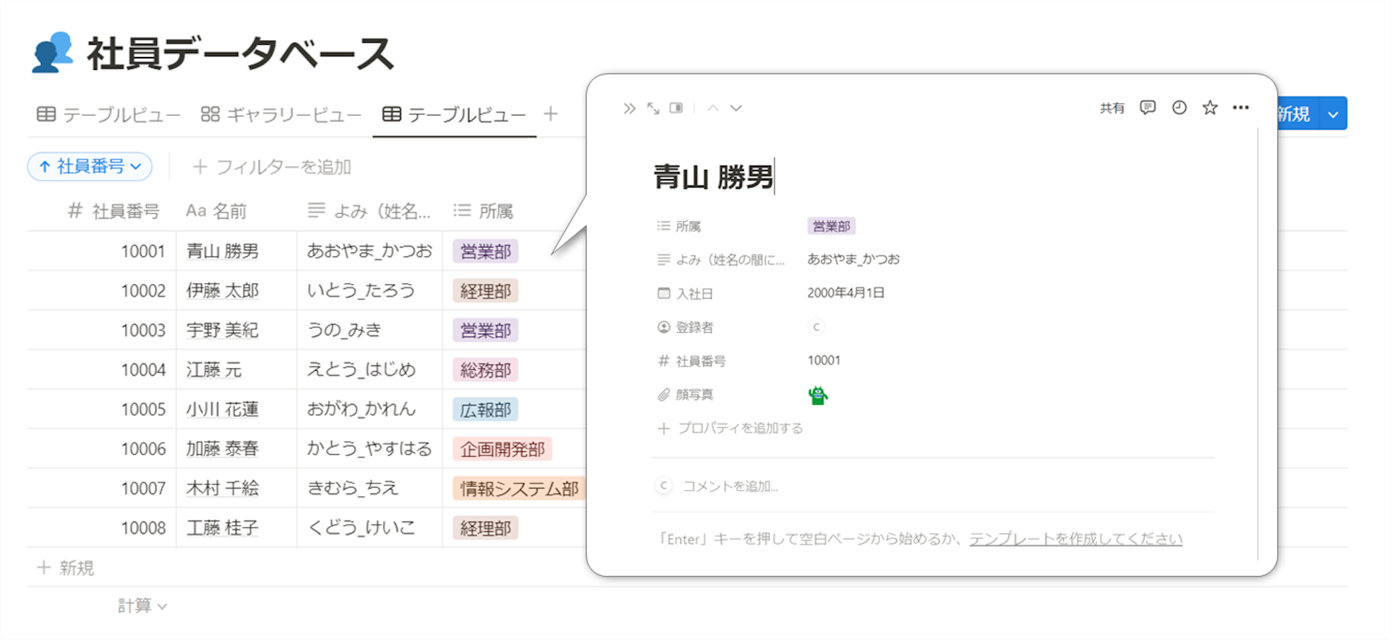Close the side peek panel with double chevron
The height and width of the screenshot is (640, 1391).
[629, 109]
